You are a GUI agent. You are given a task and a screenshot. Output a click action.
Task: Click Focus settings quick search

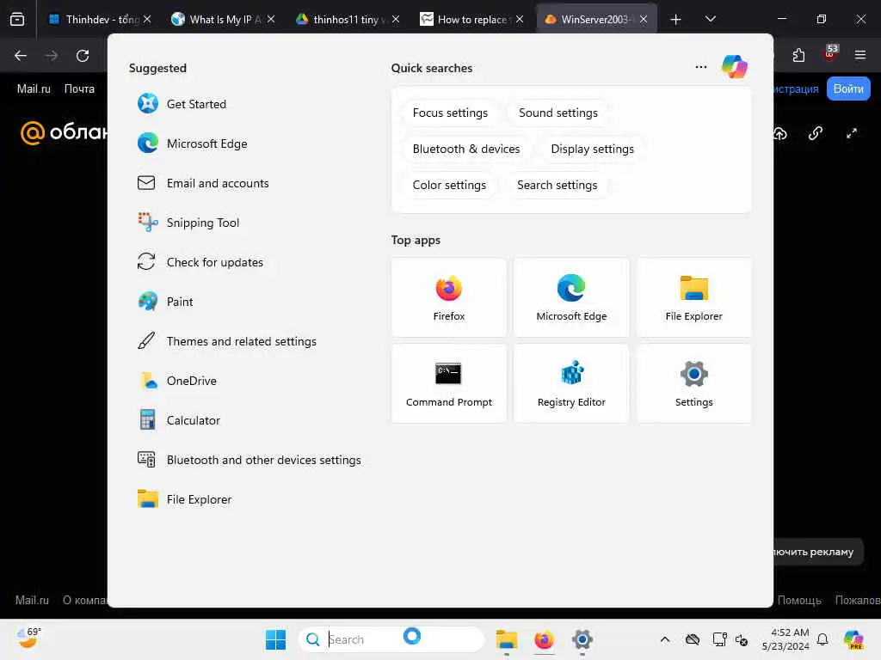(450, 113)
